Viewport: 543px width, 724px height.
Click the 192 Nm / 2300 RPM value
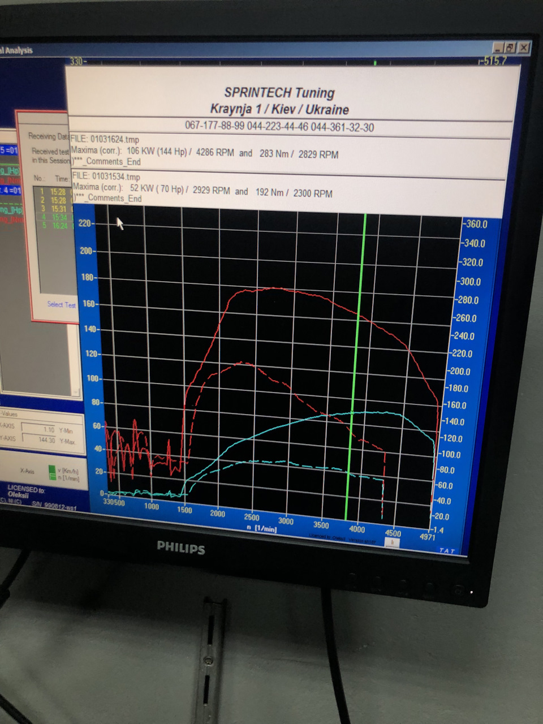[294, 192]
